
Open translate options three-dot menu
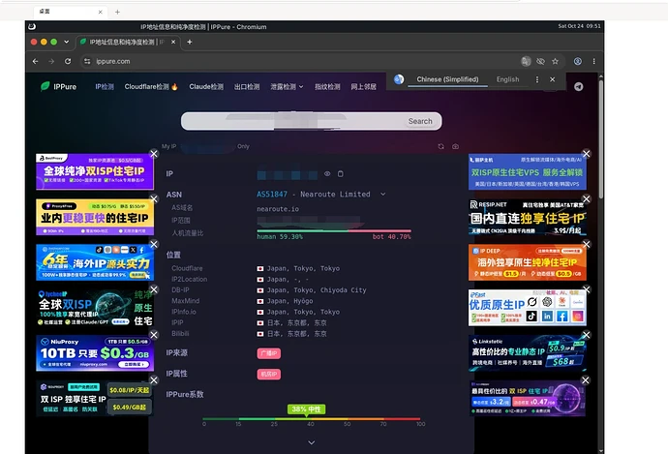point(537,79)
